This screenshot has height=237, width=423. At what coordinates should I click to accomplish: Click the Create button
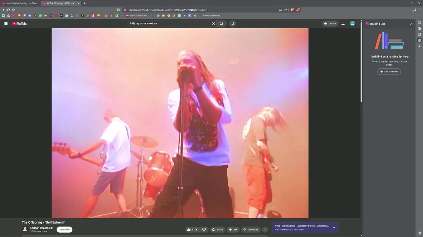click(330, 23)
